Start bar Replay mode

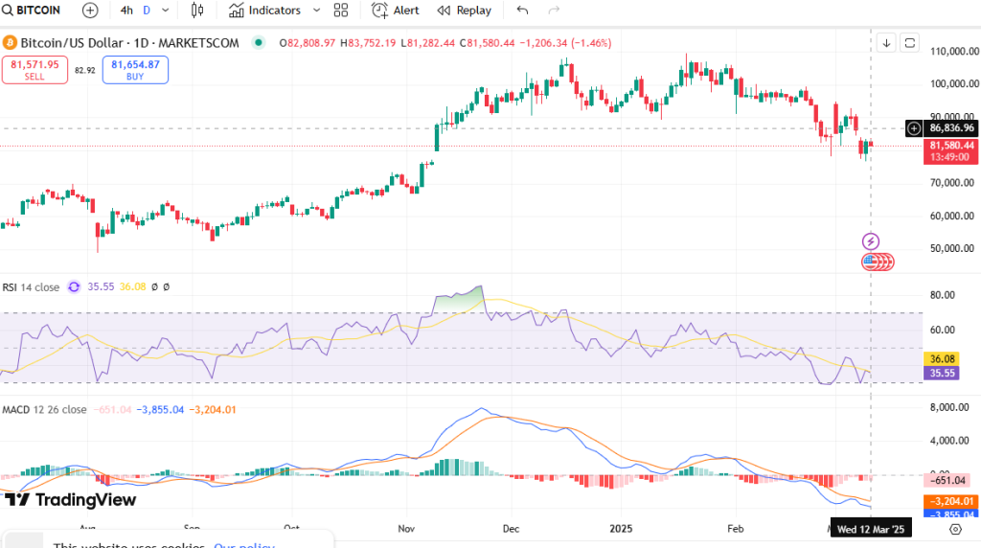(465, 10)
